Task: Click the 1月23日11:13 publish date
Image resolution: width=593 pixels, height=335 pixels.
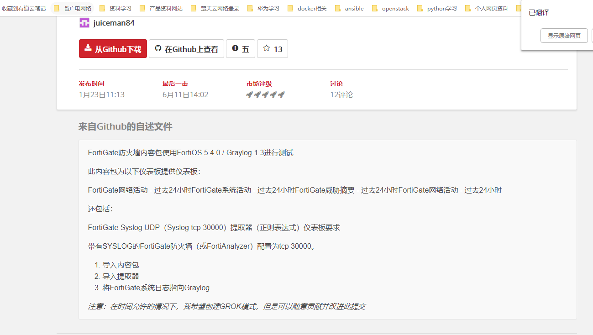Action: tap(101, 95)
